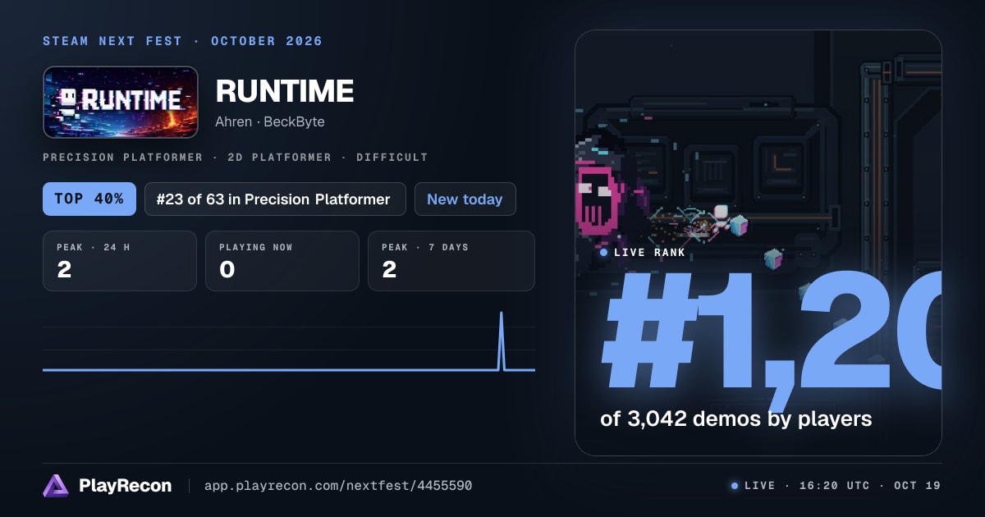Image resolution: width=985 pixels, height=517 pixels.
Task: Click the Peak 24 H stat card
Action: click(x=120, y=261)
